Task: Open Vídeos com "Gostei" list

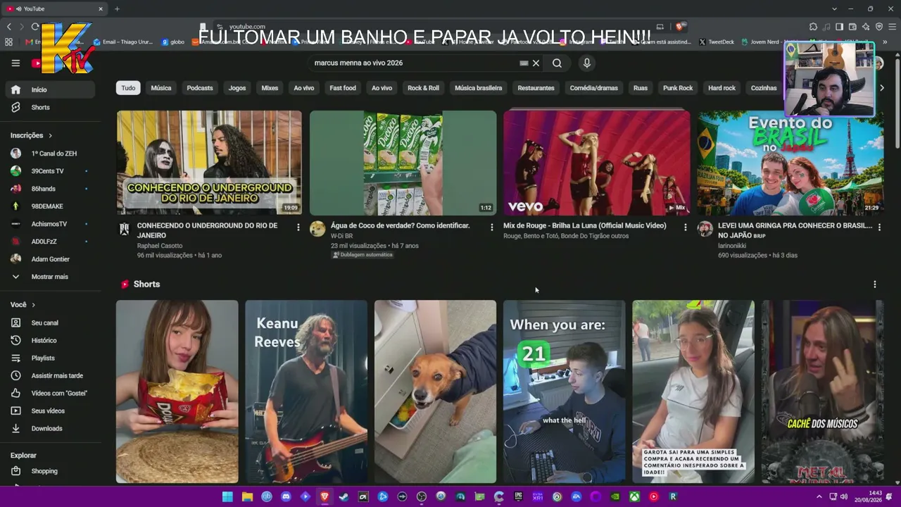Action: click(49, 393)
